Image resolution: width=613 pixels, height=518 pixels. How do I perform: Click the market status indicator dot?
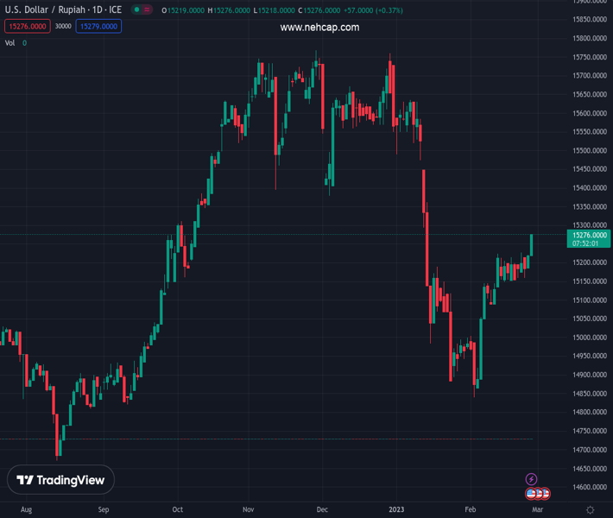click(138, 10)
